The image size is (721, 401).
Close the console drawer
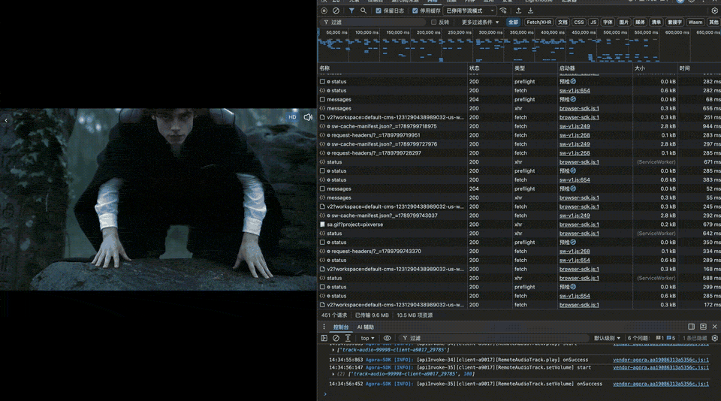714,327
